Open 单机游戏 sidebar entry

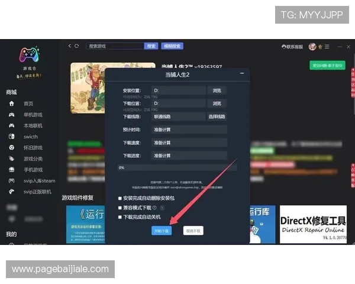(33, 115)
